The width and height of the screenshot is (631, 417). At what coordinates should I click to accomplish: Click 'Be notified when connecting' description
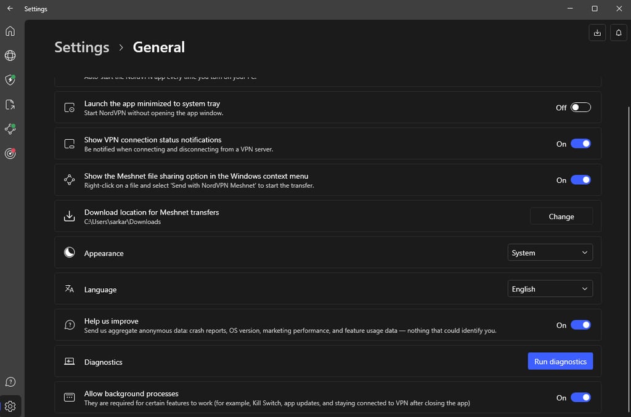178,150
